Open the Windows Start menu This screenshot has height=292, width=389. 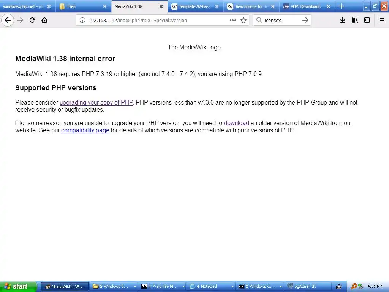[x=18, y=286]
